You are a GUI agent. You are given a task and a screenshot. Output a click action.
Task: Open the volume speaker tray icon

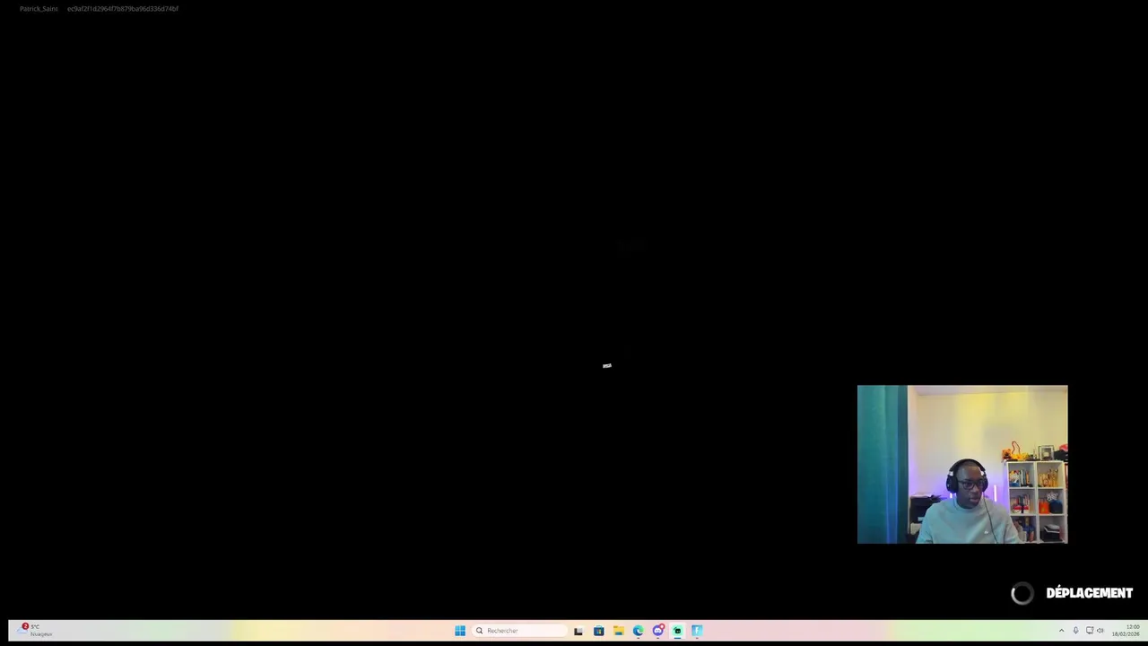tap(1100, 631)
